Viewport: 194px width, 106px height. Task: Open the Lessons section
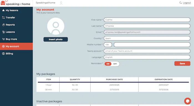pos(16,32)
